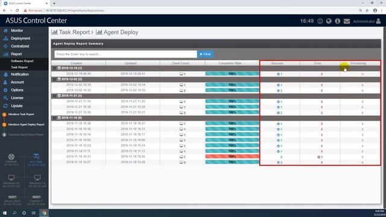Open the Monitor section in sidebar
This screenshot has width=386, height=217.
[17, 31]
